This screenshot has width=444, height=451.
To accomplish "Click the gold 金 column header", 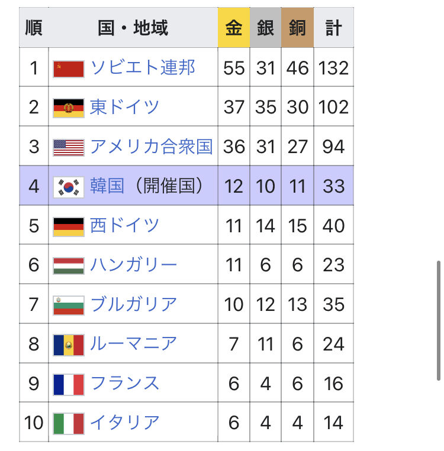I will pos(234,28).
